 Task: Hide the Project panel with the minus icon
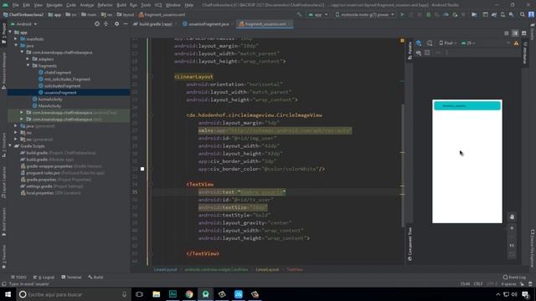(126, 24)
